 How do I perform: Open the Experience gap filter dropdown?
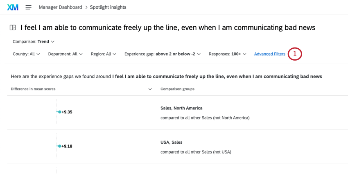pos(162,54)
